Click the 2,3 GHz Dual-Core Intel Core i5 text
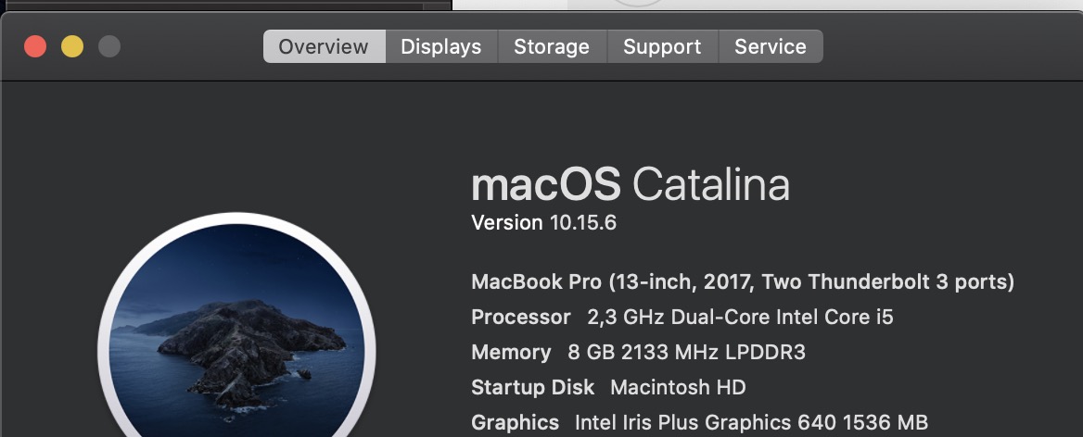 pos(740,317)
